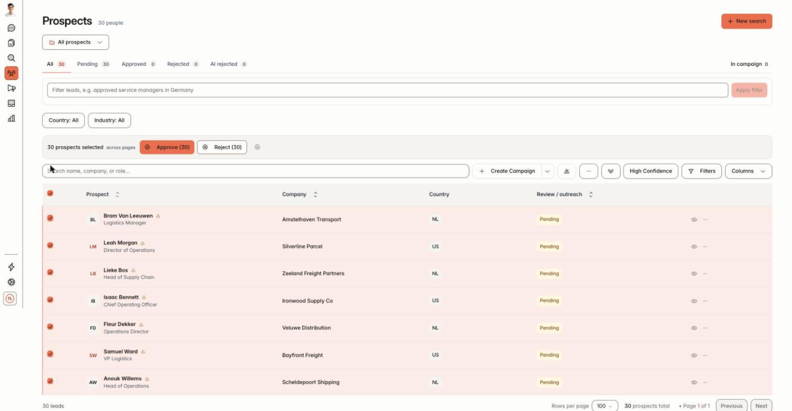Viewport: 792px width, 411px height.
Task: Click the search magnifier sidebar icon
Action: [11, 58]
